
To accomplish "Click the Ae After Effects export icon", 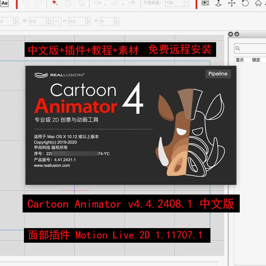I will [x=5, y=3].
